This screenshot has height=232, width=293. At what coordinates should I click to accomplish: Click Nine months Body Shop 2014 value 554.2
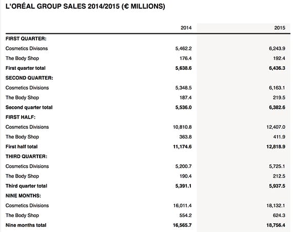pos(185,216)
